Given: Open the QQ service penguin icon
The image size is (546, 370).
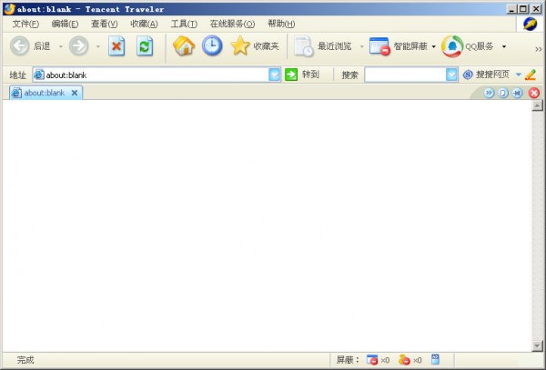Looking at the screenshot, I should 452,46.
